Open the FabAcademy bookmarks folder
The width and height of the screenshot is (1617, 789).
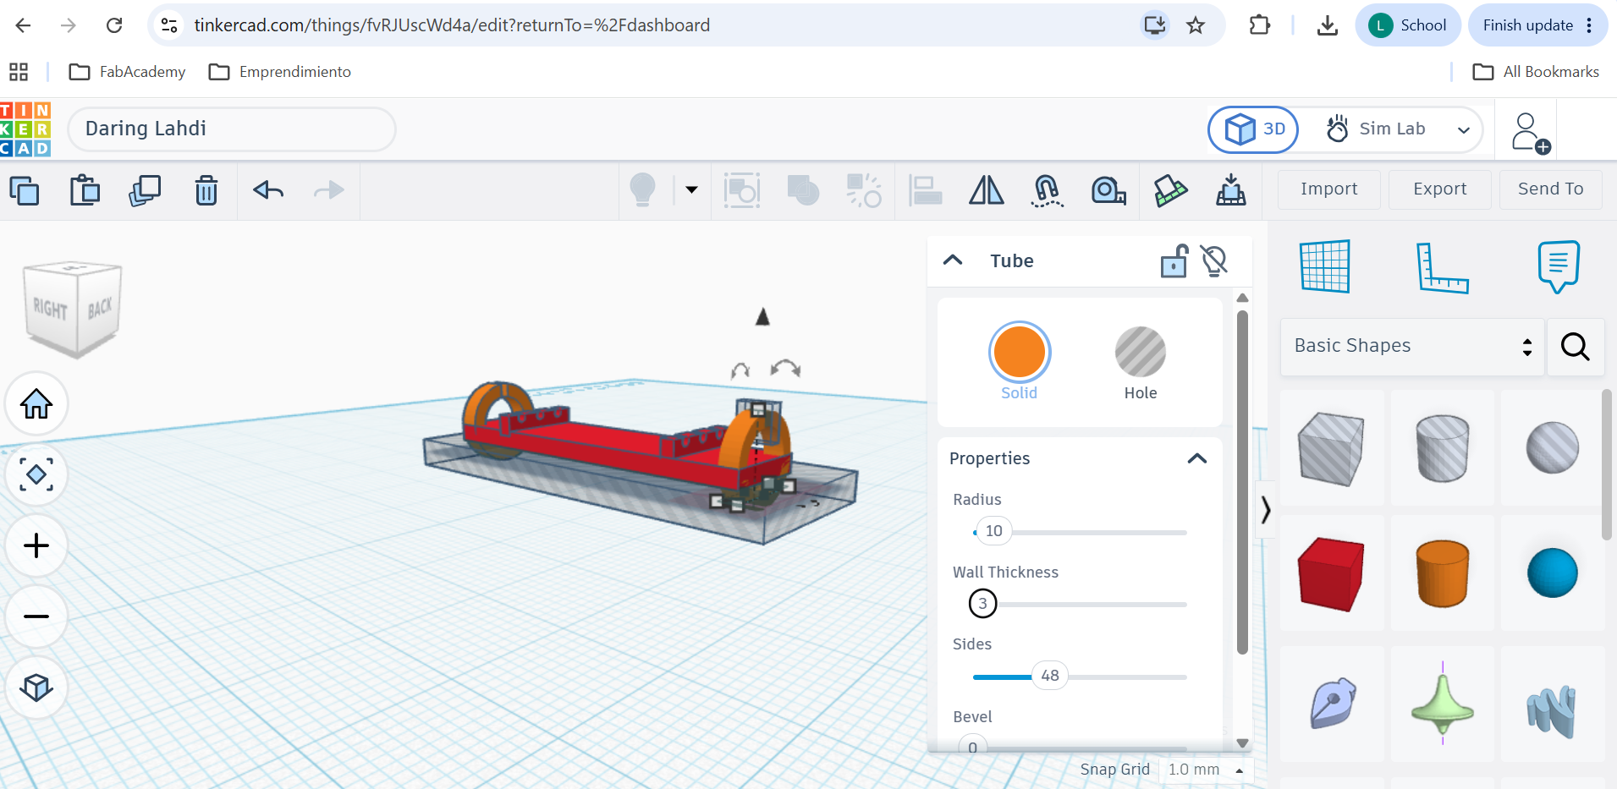[127, 72]
